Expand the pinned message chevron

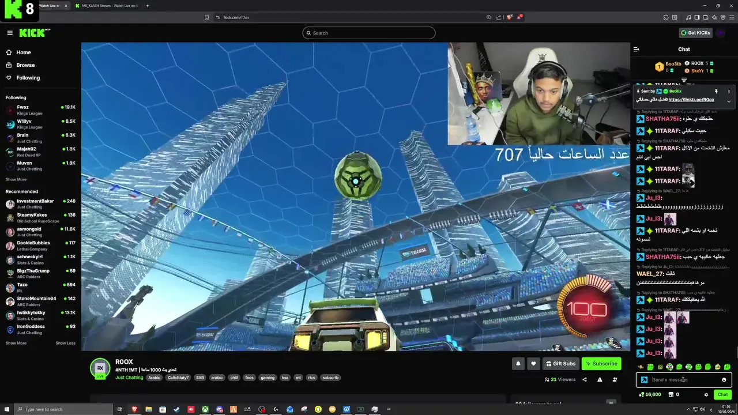click(x=729, y=101)
